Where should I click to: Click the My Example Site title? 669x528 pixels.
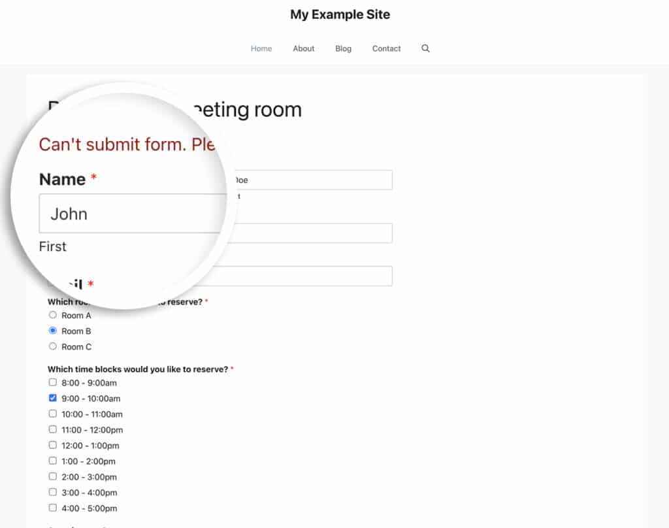340,14
